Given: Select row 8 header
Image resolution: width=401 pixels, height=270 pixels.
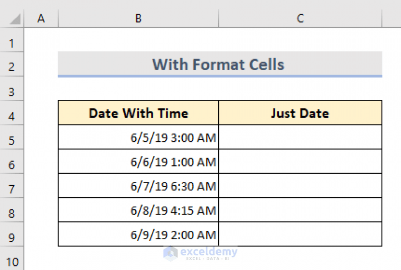Looking at the screenshot, I should pyautogui.click(x=12, y=210).
